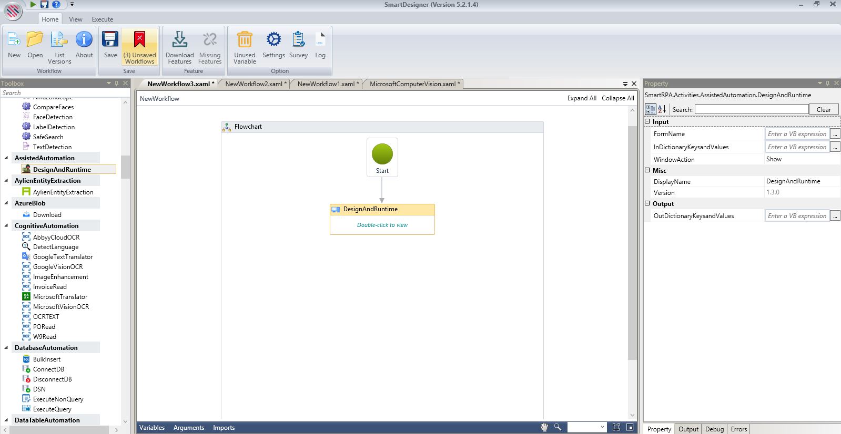
Task: Select GoogleVisionOCR in the toolbox
Action: click(x=58, y=267)
